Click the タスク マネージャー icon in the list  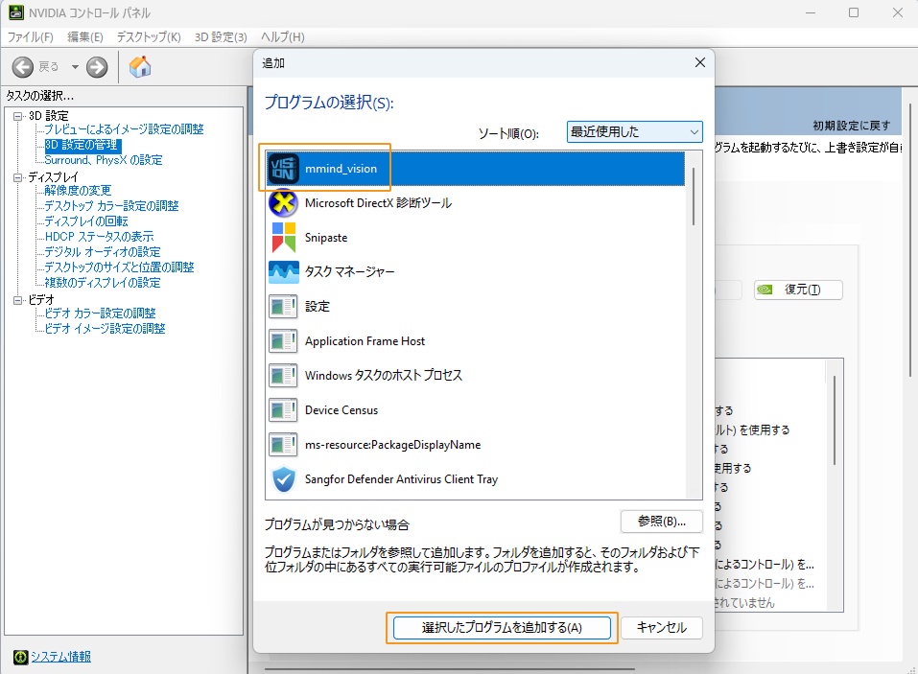[x=283, y=271]
